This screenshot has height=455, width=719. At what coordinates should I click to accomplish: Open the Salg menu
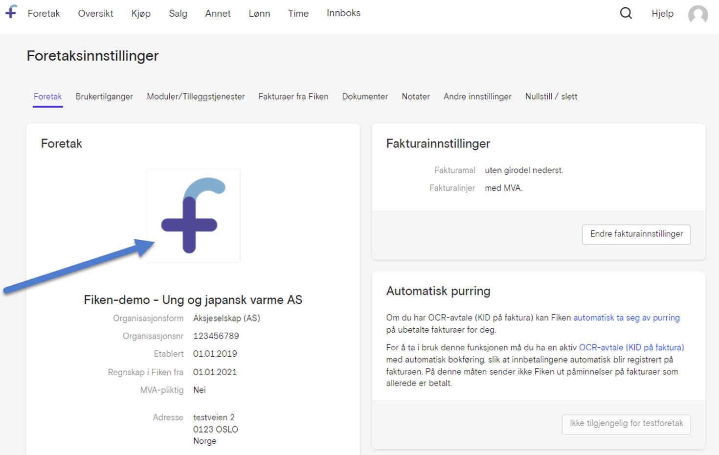pos(178,13)
